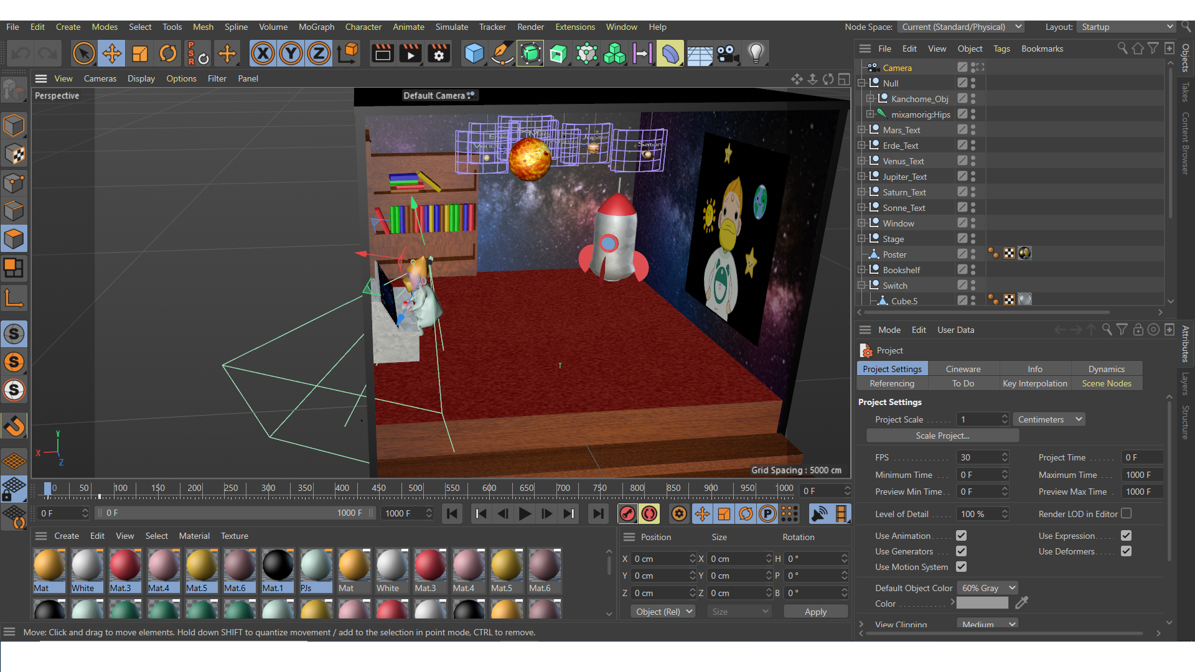Uncheck the Use Animation checkbox

click(x=961, y=536)
